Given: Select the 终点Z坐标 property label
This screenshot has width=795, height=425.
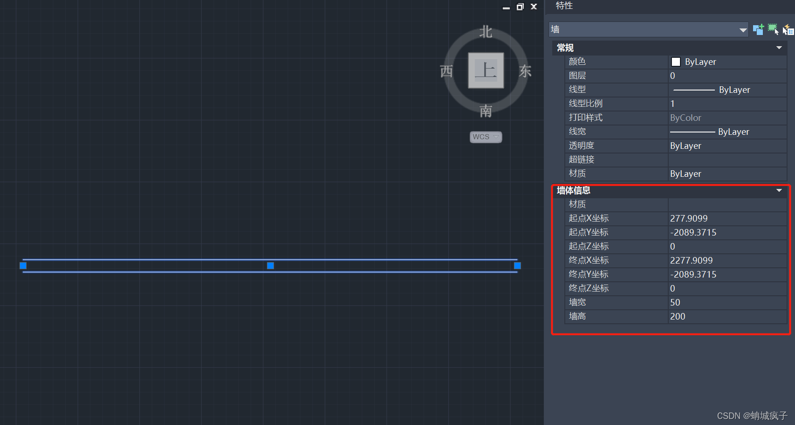Looking at the screenshot, I should pos(589,288).
